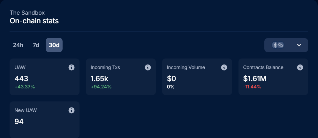Click the UAW label text
The width and height of the screenshot is (318, 138).
tap(19, 67)
